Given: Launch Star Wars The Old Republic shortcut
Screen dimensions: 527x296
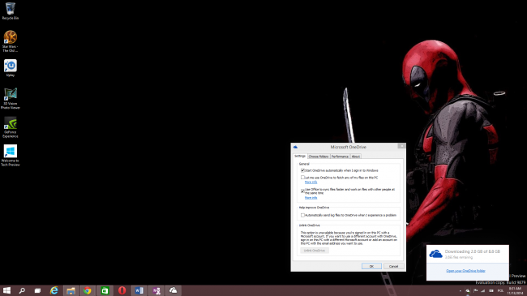Looking at the screenshot, I should (10, 41).
